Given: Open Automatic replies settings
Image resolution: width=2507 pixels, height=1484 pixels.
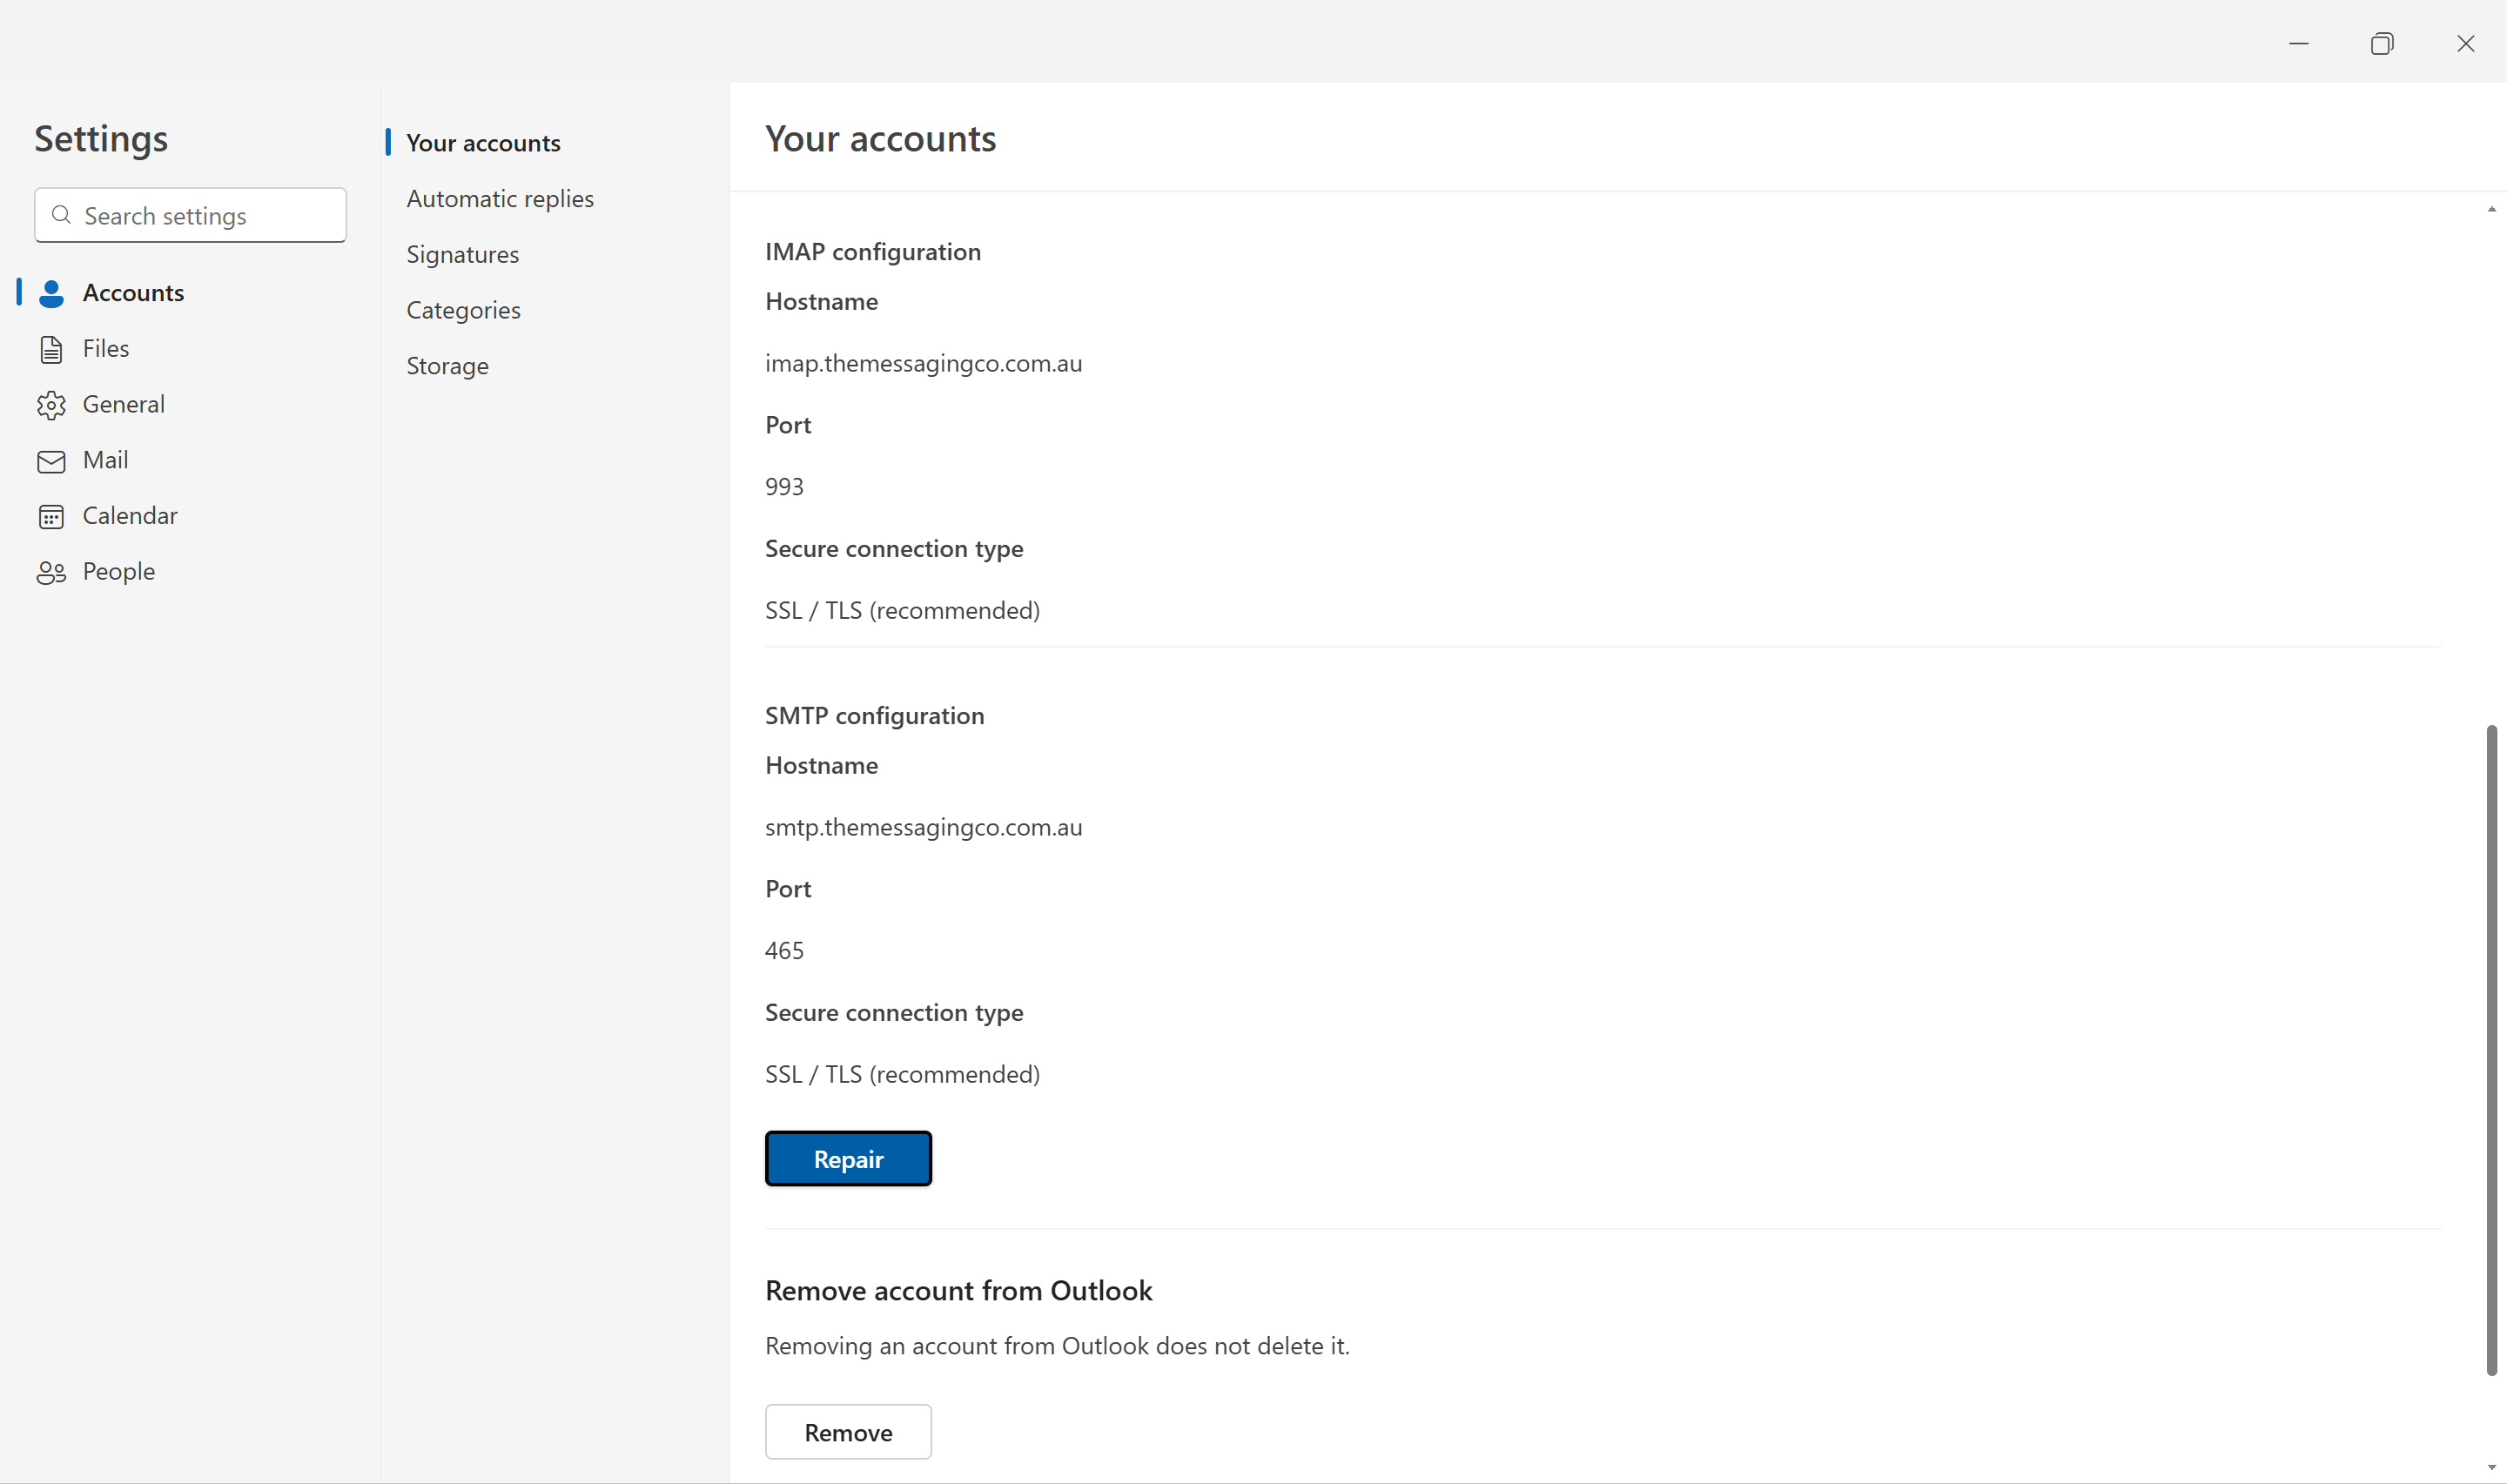Looking at the screenshot, I should (x=500, y=199).
